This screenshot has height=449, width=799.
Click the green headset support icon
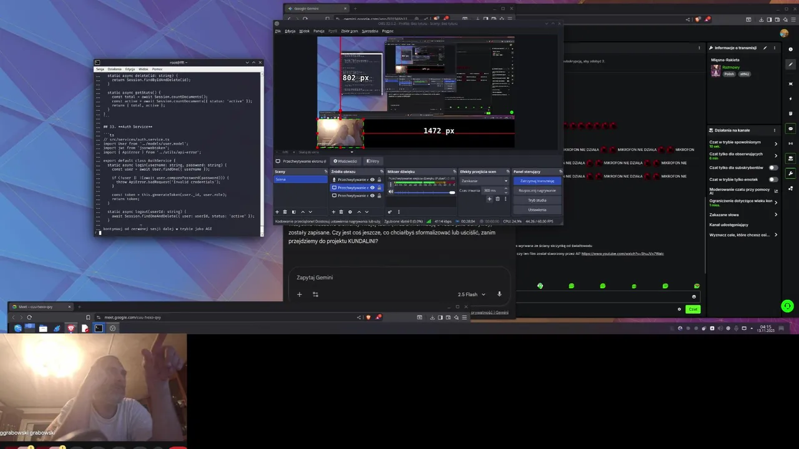pos(787,306)
